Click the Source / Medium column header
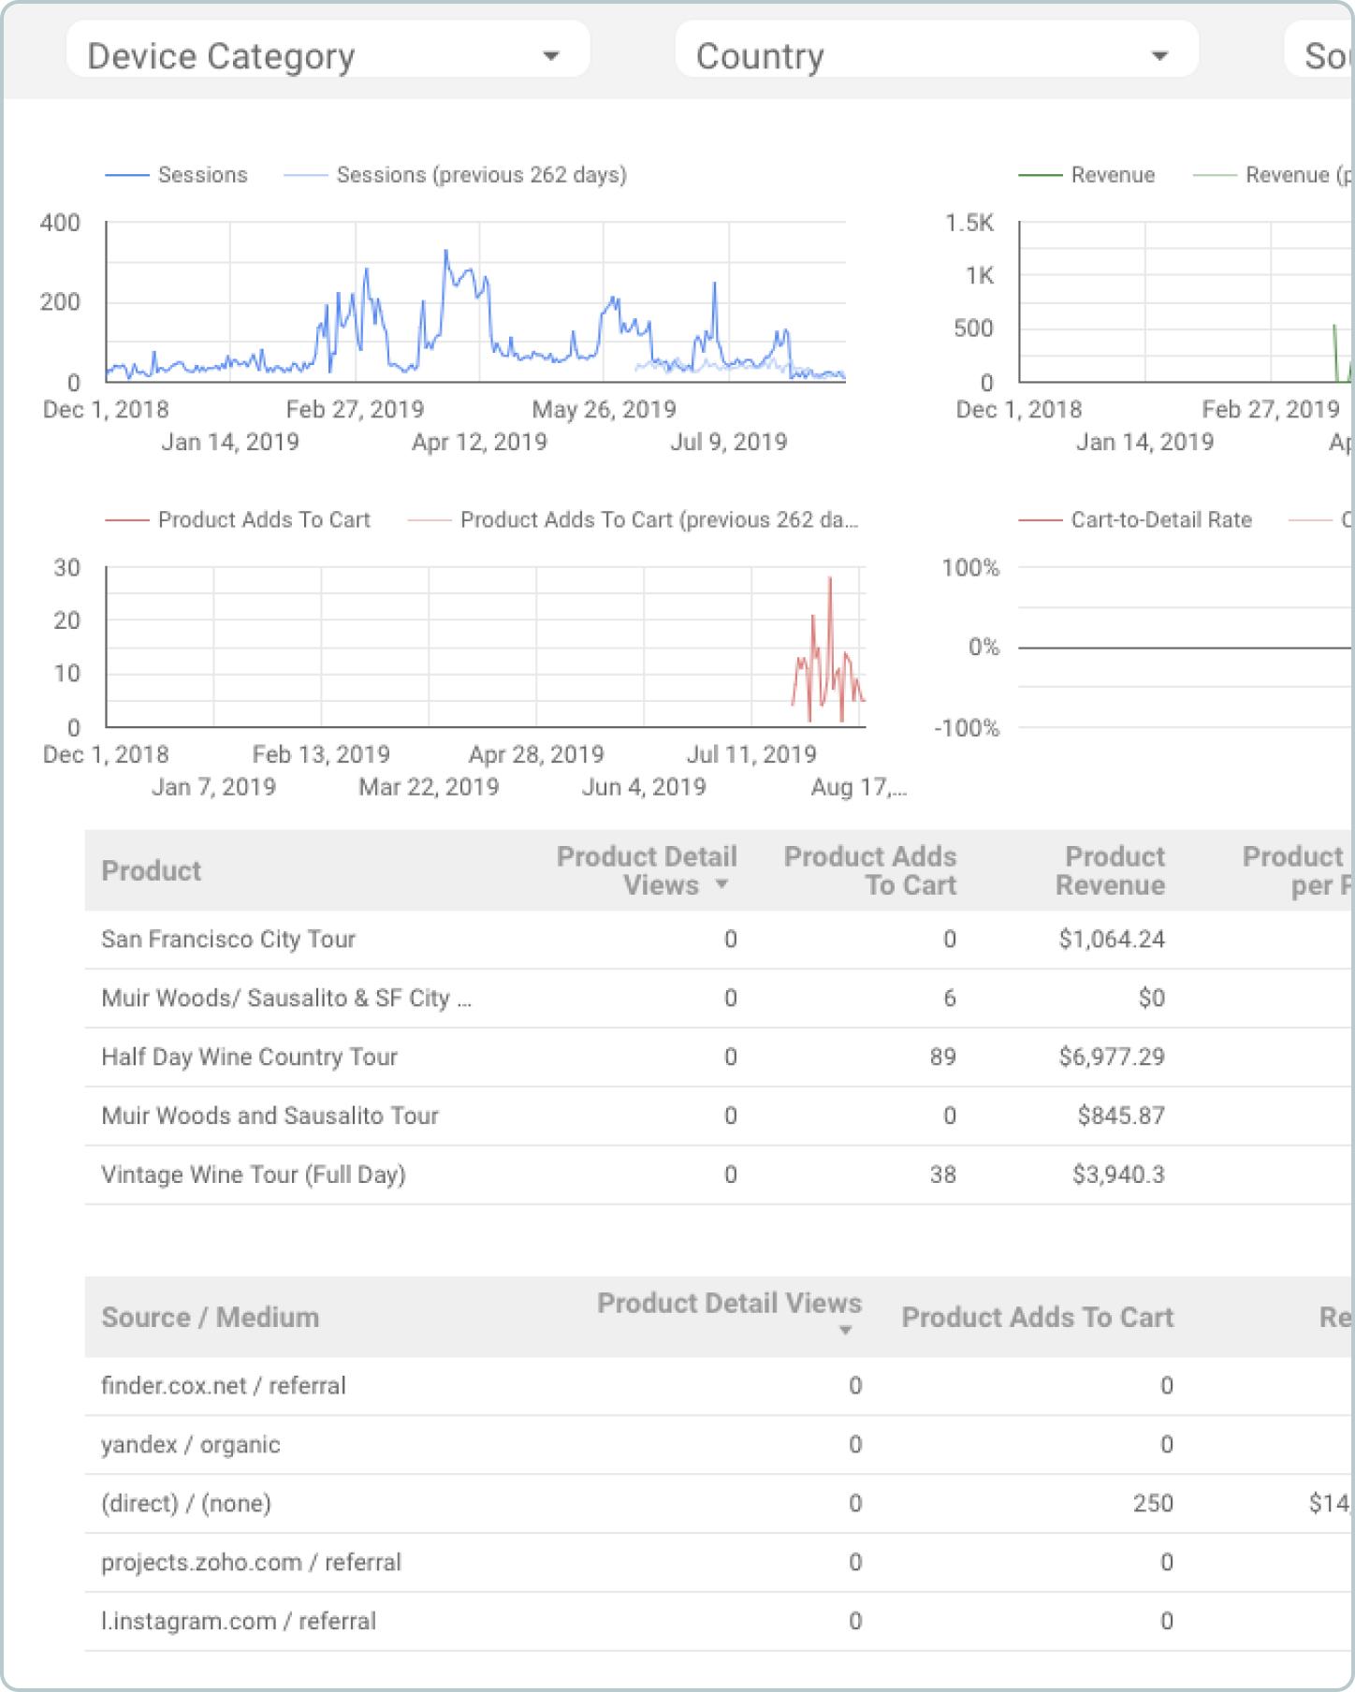This screenshot has height=1692, width=1355. [x=211, y=1318]
